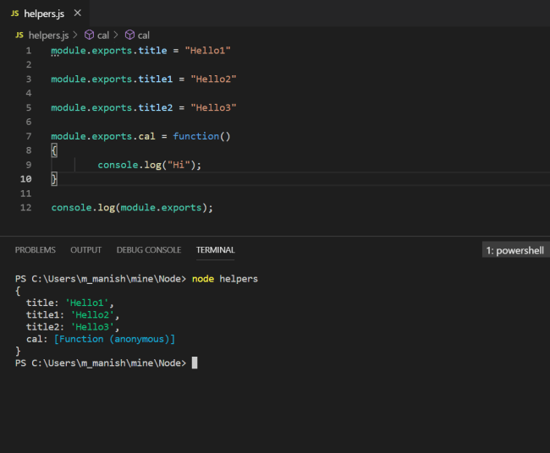Click the "Hello1" string on line 1
Viewport: 550px width, 453px height.
click(207, 51)
